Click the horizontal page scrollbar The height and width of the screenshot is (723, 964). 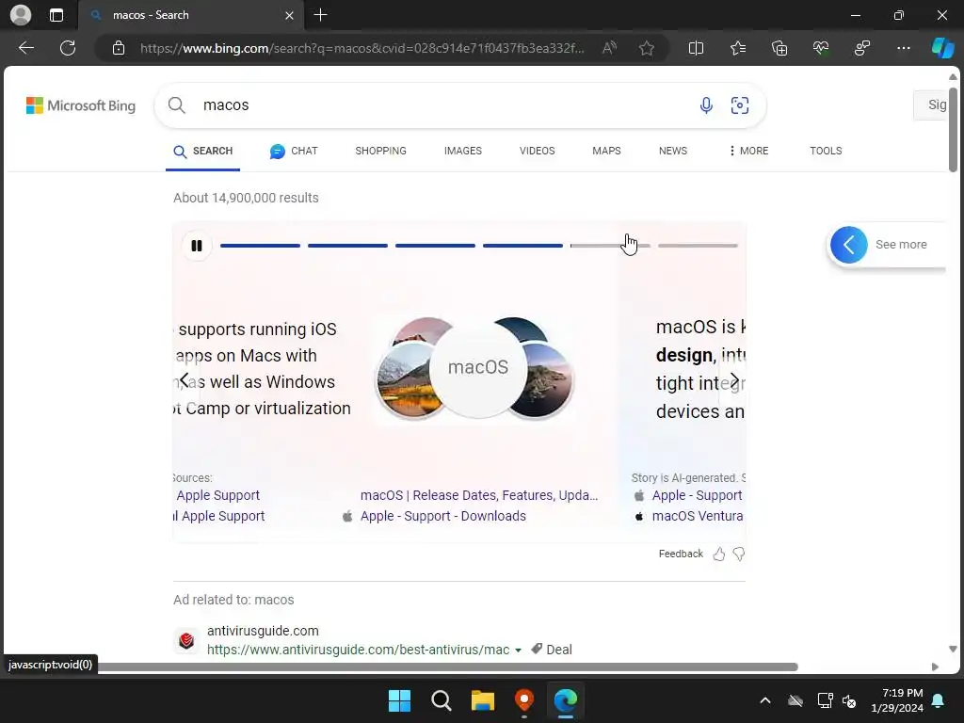point(447,667)
